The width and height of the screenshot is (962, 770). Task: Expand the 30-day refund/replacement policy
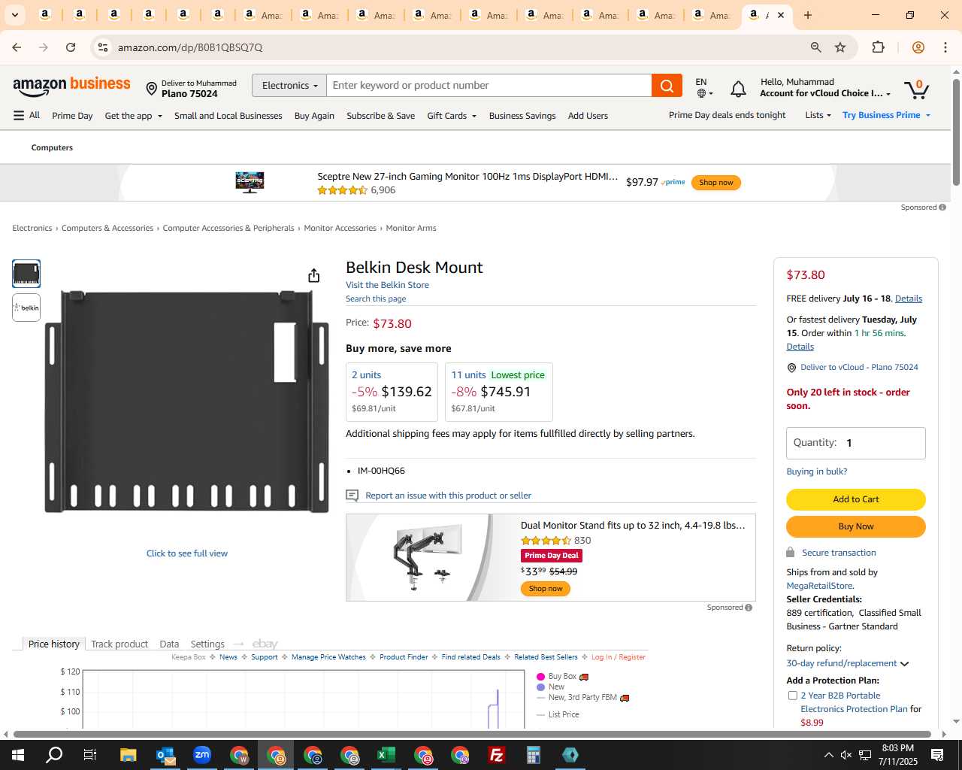coord(847,663)
